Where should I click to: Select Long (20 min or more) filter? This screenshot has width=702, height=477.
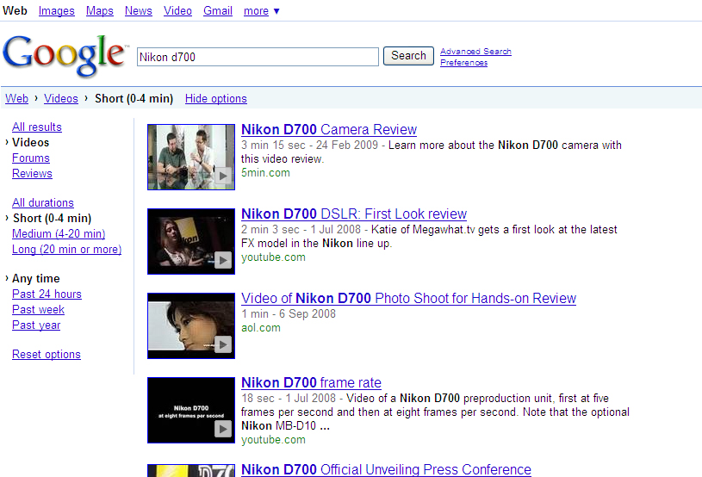(x=66, y=249)
